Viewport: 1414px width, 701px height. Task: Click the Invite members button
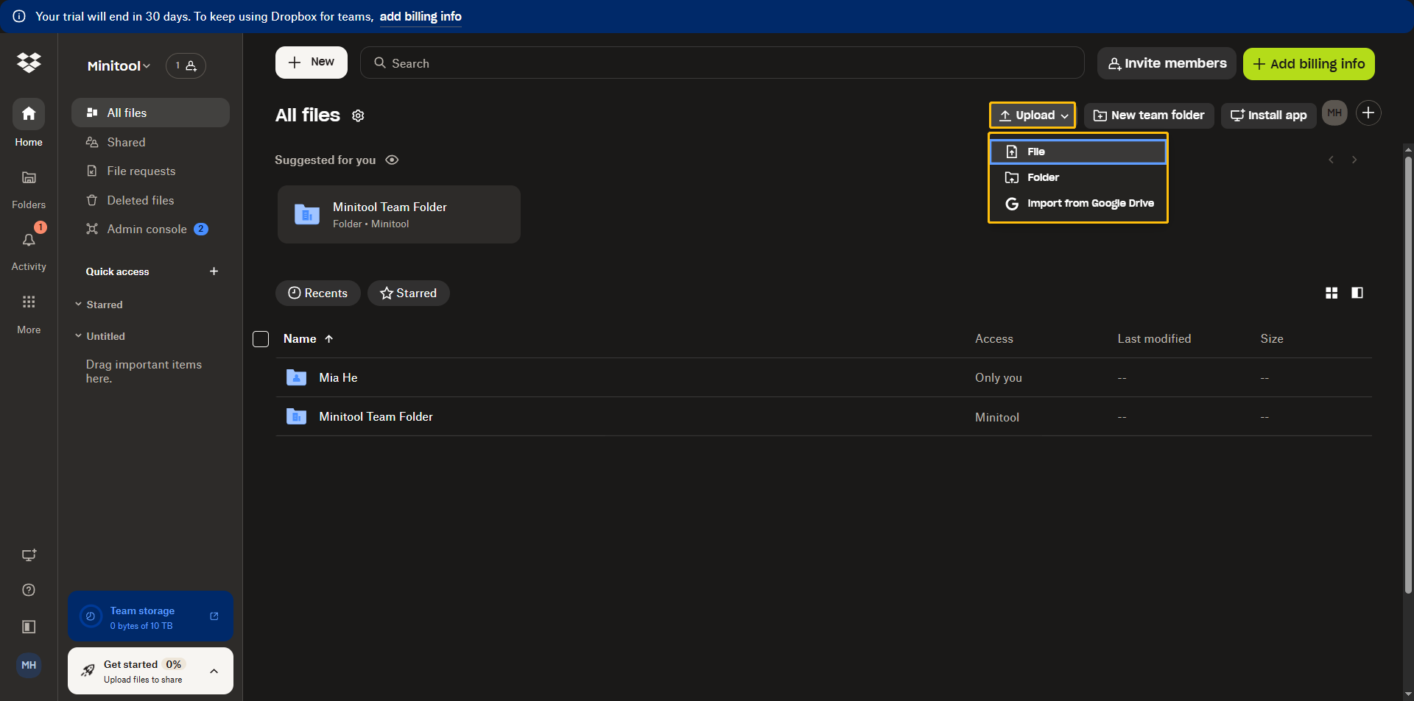1166,63
